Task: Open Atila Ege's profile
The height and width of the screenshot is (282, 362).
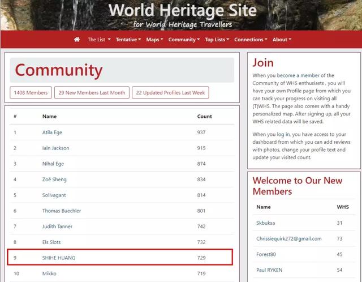Action: (52, 133)
